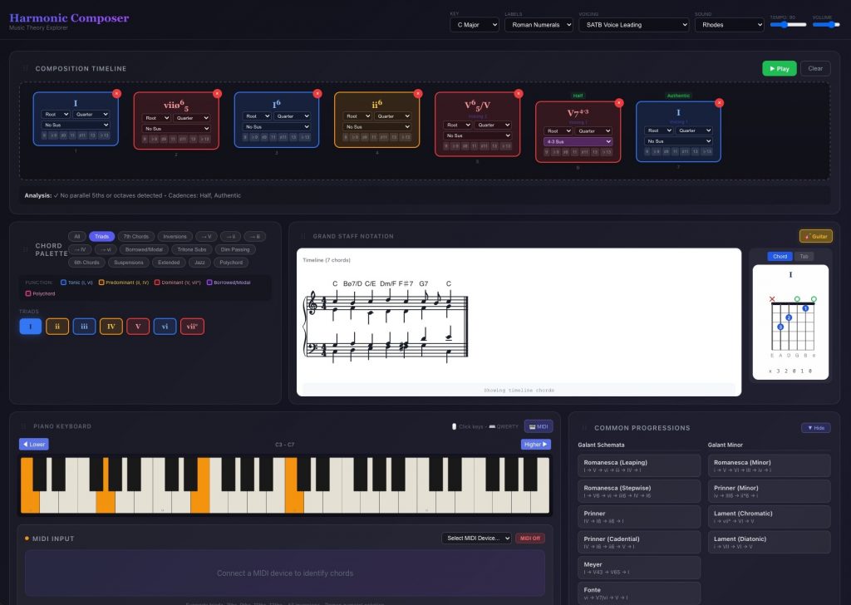Toggle QWERTY keyboard input

(x=505, y=426)
